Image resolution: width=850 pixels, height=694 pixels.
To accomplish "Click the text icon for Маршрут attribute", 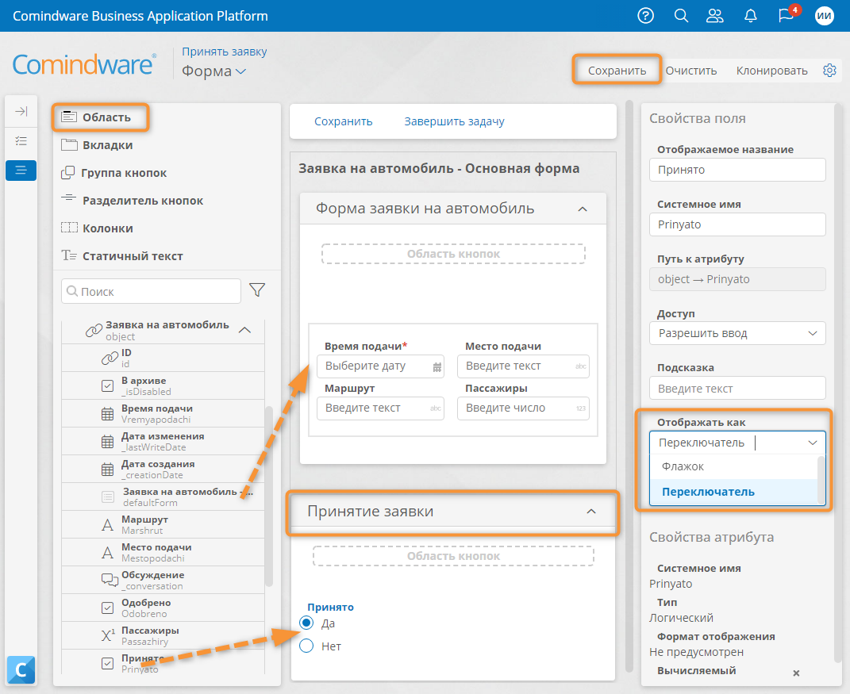I will click(108, 525).
